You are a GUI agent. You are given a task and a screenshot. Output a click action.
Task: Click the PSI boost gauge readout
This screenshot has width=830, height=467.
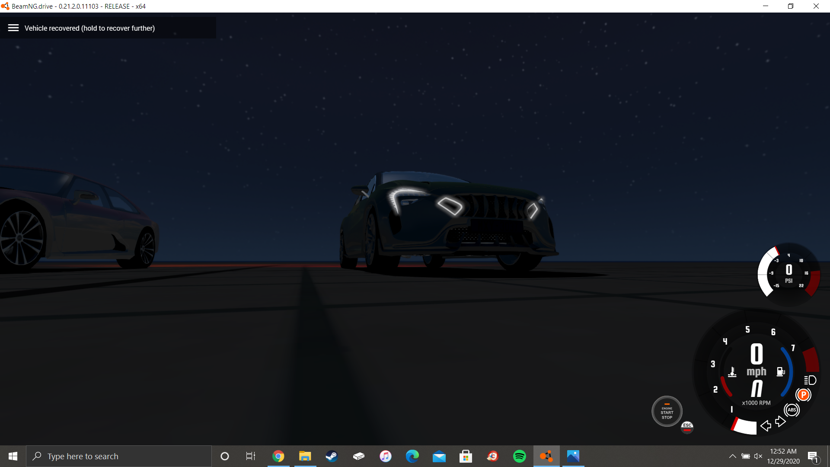click(789, 274)
